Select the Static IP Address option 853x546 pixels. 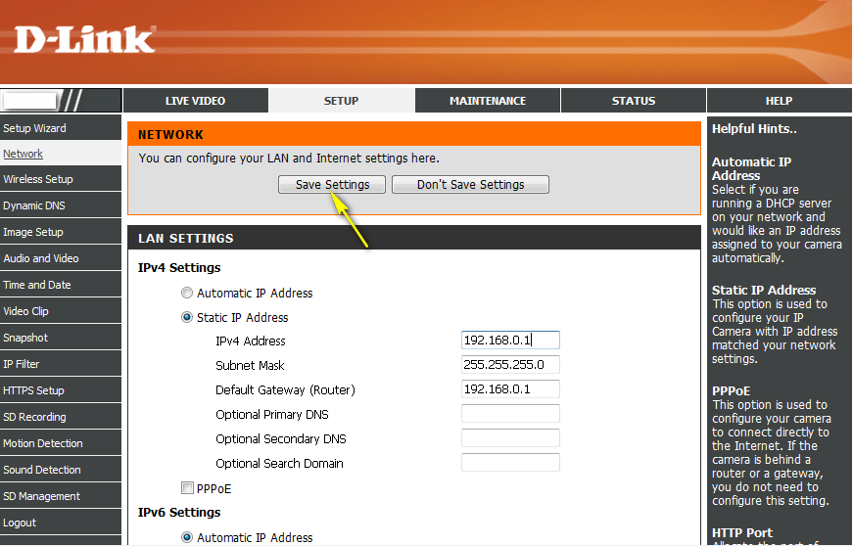[187, 318]
